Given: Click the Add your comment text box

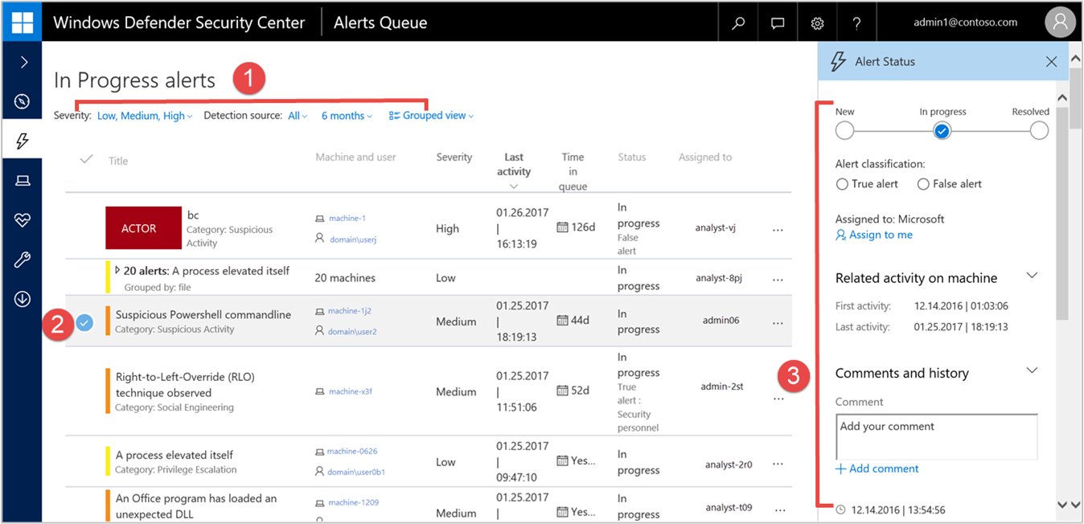Looking at the screenshot, I should (936, 435).
